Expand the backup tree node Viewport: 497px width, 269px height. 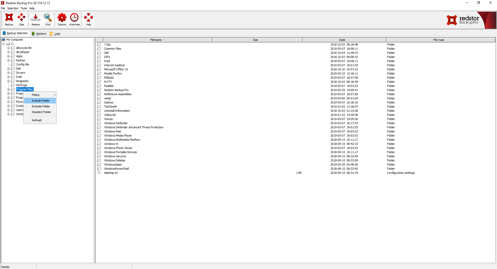(x=8, y=60)
